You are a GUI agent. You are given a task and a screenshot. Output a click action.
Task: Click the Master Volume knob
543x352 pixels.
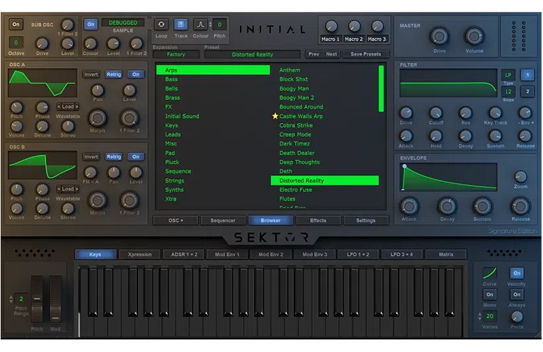474,36
